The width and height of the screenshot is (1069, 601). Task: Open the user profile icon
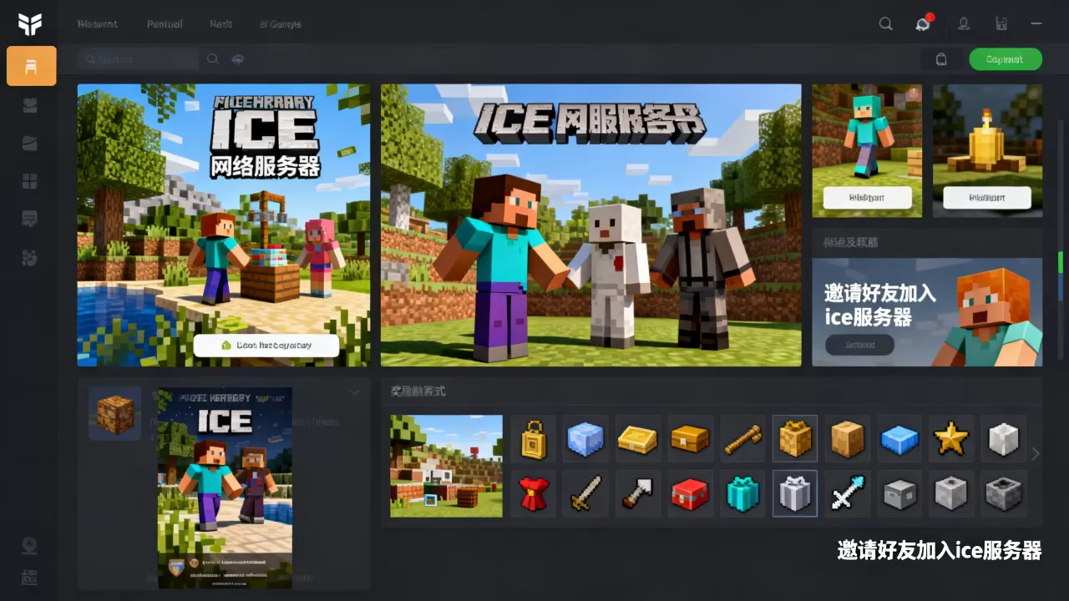click(x=964, y=23)
